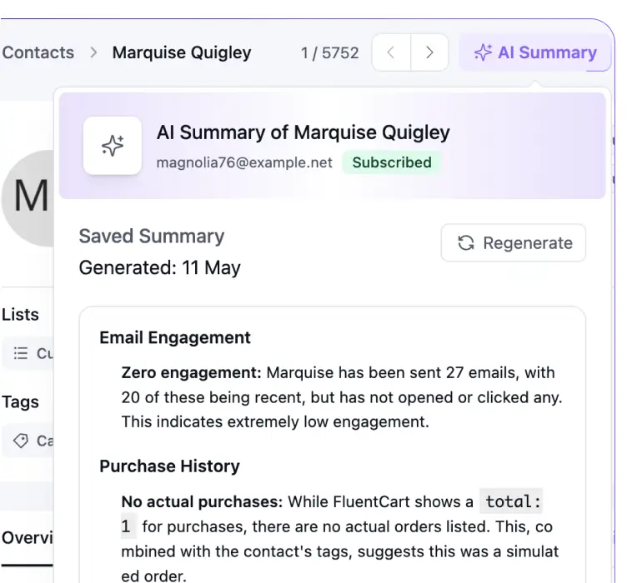
Task: Open the AI Summary button
Action: coord(535,52)
